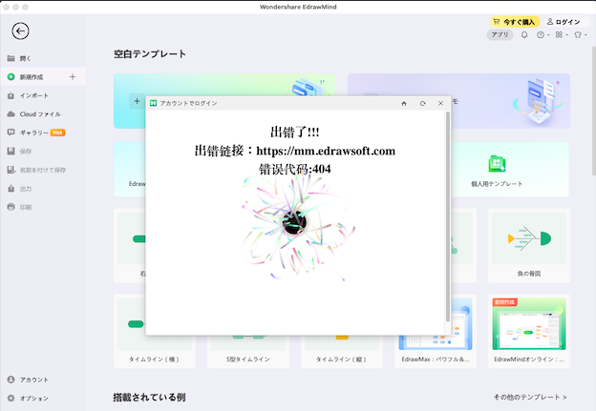
Task: Click the plus icon in blank template card
Action: [x=137, y=101]
